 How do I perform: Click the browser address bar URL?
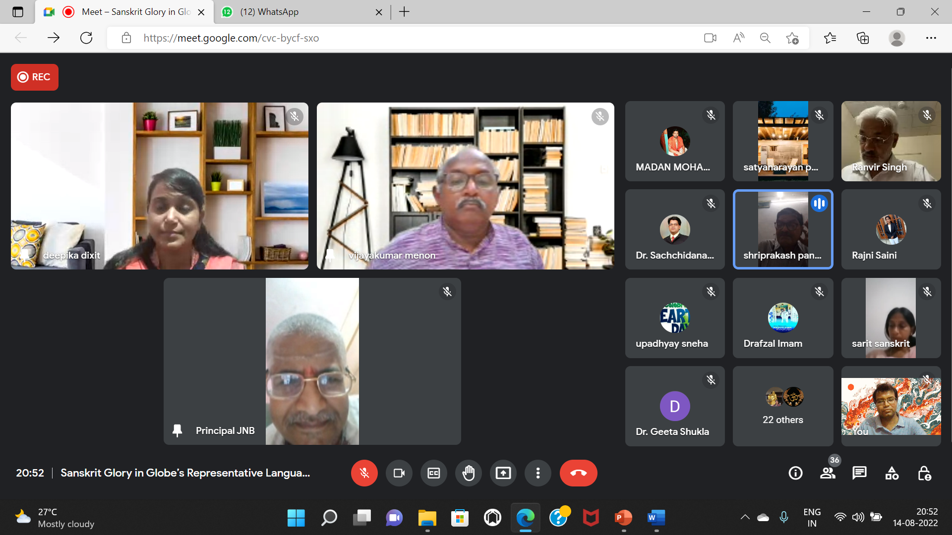pyautogui.click(x=231, y=38)
